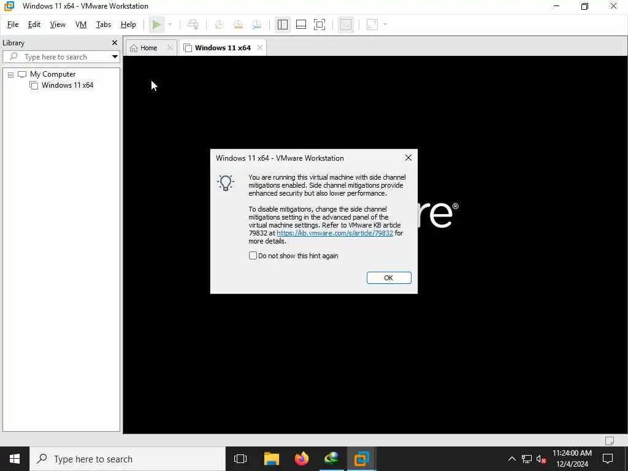
Task: Open the View menu
Action: point(58,25)
